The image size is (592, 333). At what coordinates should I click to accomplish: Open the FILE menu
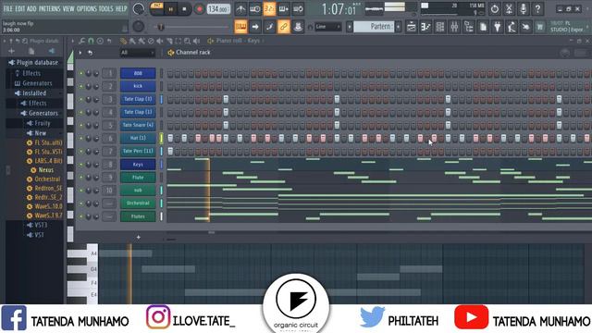click(7, 8)
